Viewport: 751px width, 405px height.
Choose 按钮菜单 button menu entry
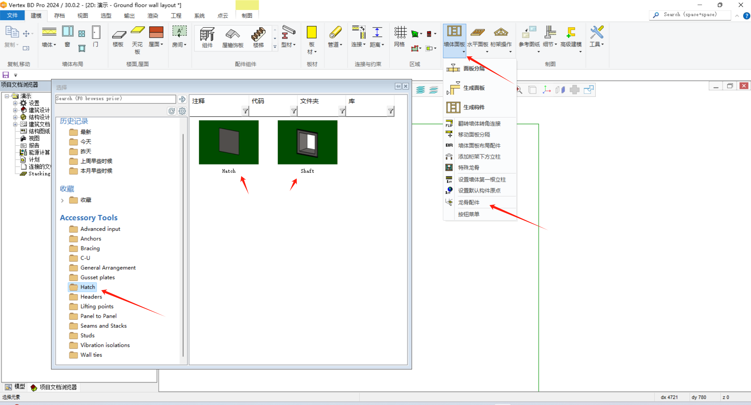click(468, 214)
